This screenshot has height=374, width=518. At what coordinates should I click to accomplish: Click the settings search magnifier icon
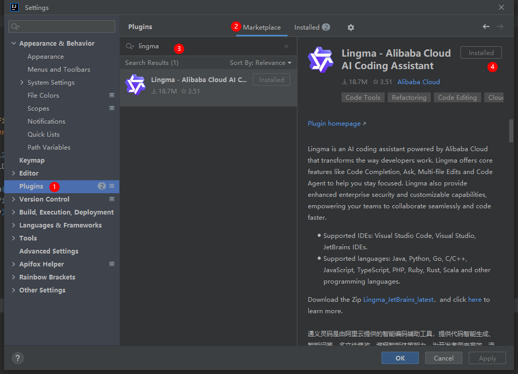pyautogui.click(x=15, y=26)
